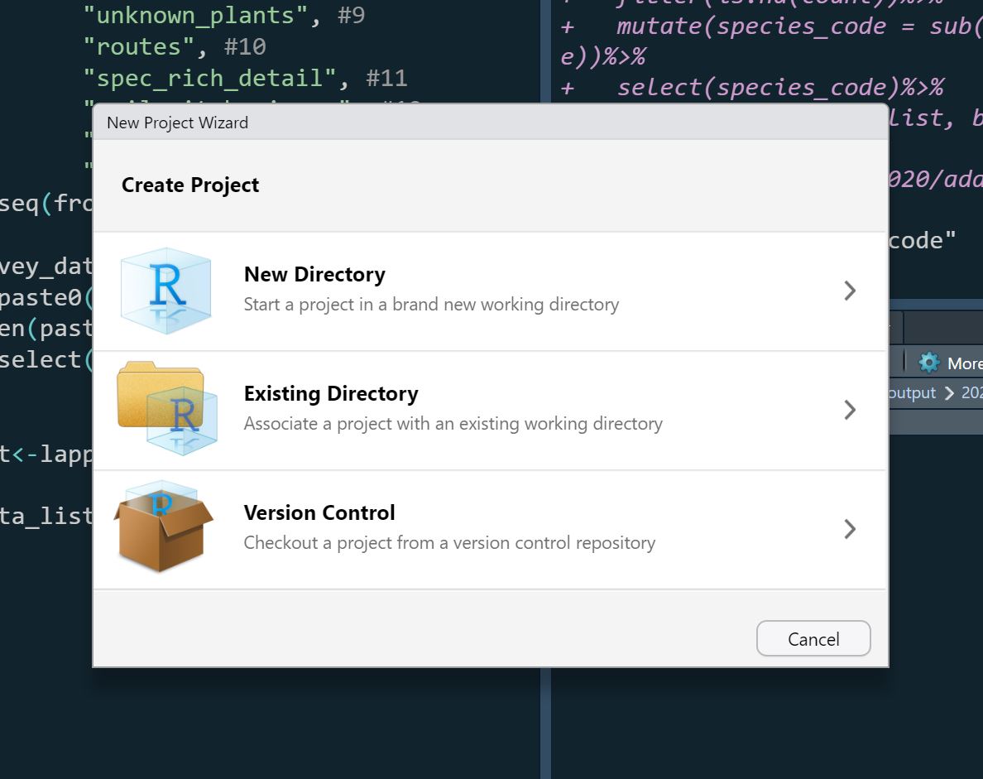Click the cardboard box Version Control icon
This screenshot has height=779, width=983.
tap(163, 527)
